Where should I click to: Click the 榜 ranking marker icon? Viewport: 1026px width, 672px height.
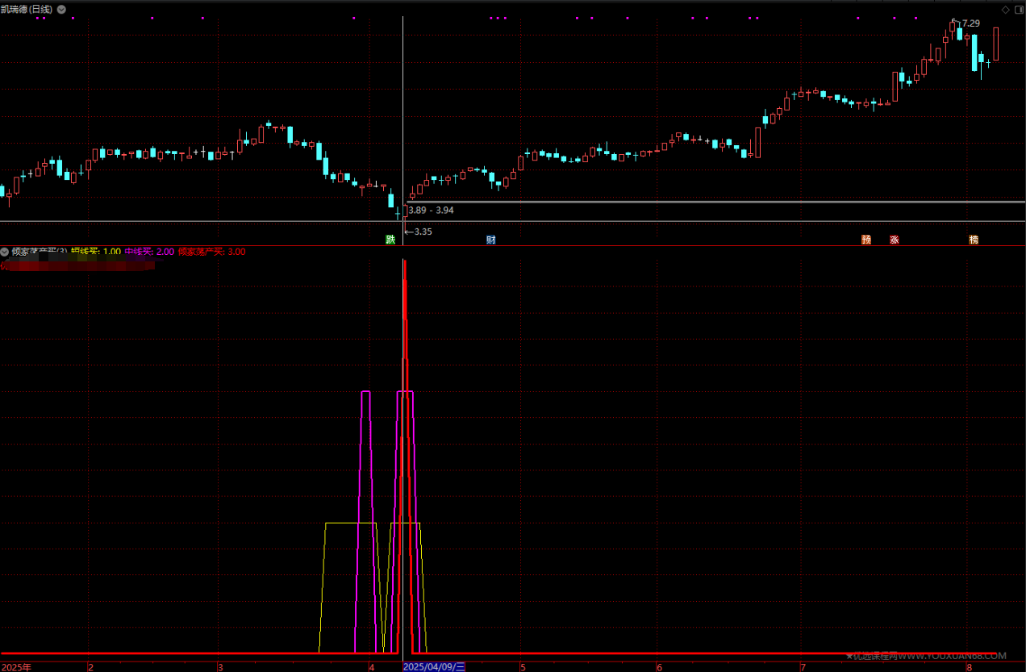point(974,240)
